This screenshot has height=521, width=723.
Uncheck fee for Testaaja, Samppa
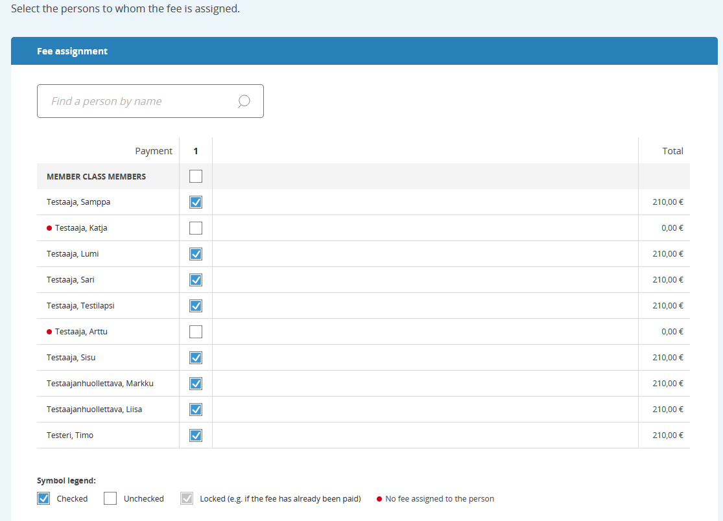point(196,202)
